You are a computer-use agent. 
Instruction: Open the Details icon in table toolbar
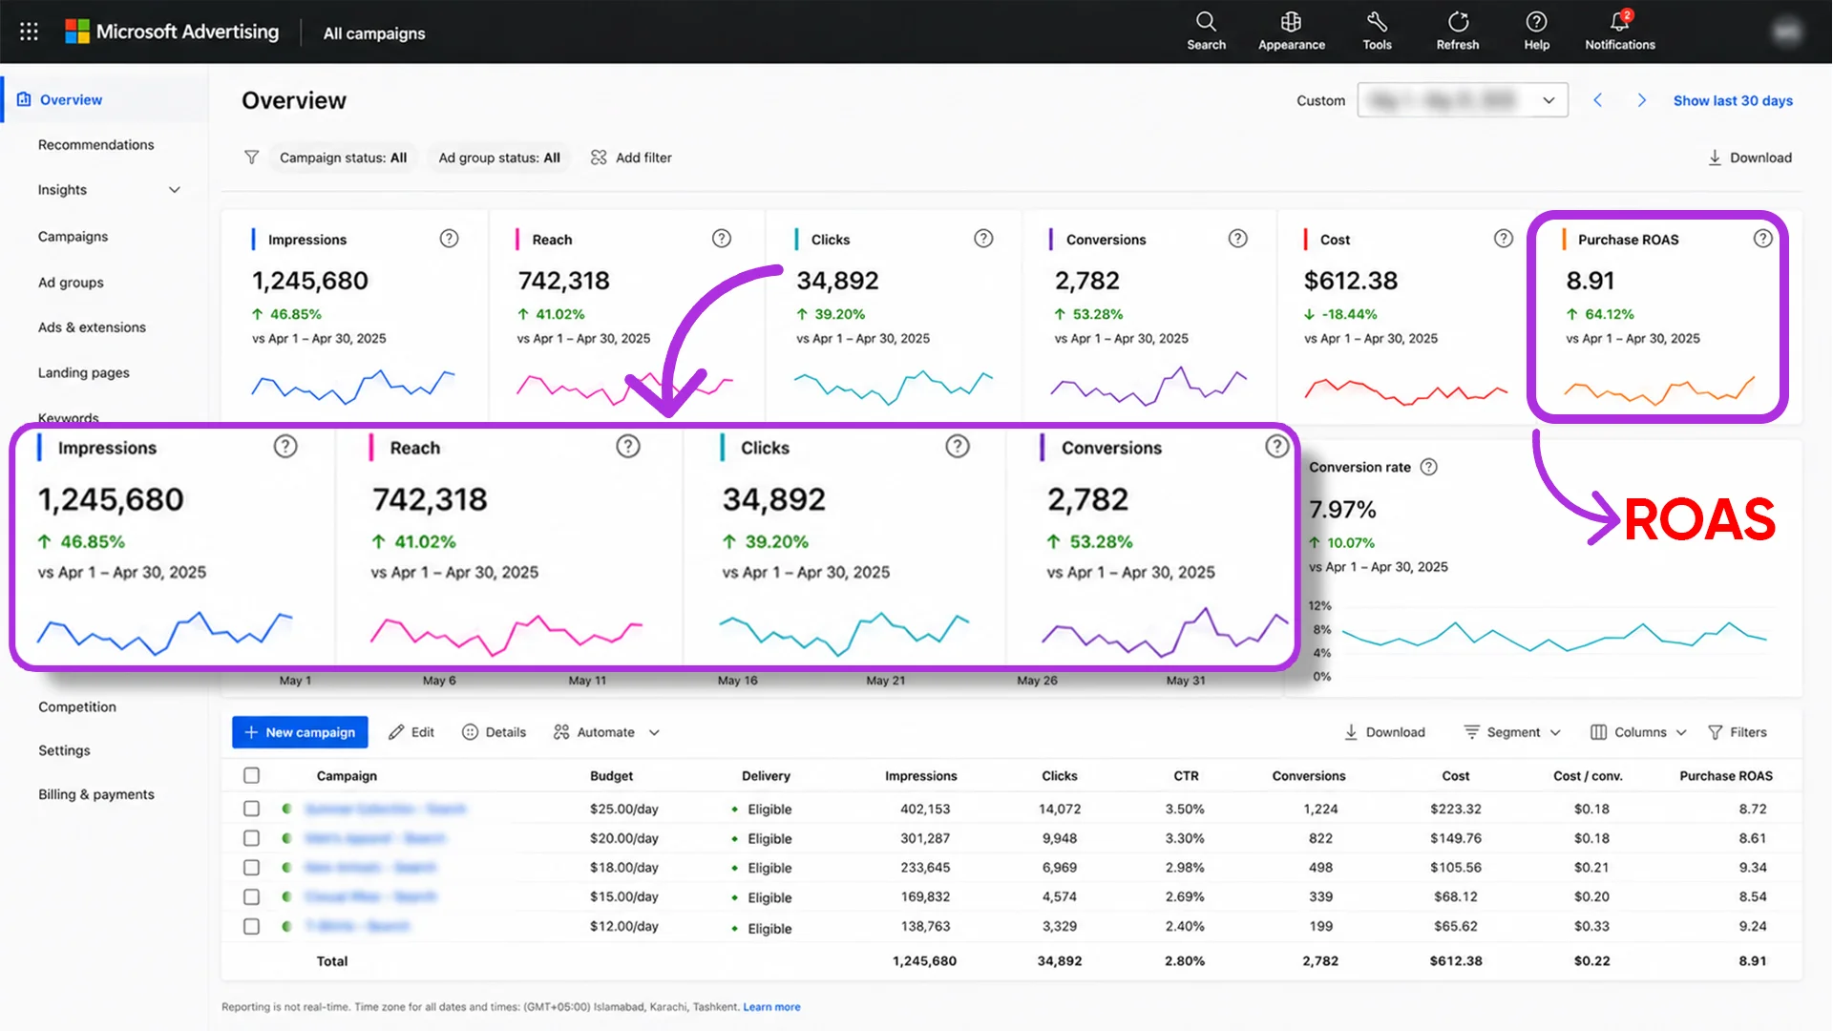pyautogui.click(x=470, y=732)
